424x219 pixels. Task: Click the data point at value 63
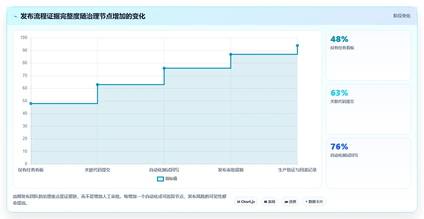tap(98, 85)
